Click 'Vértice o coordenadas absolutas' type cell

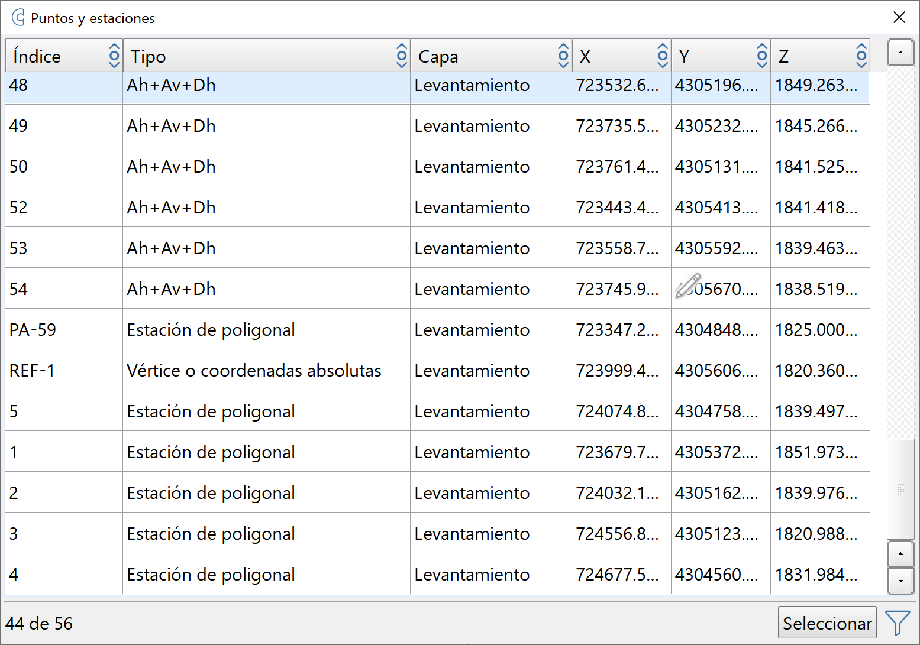266,370
